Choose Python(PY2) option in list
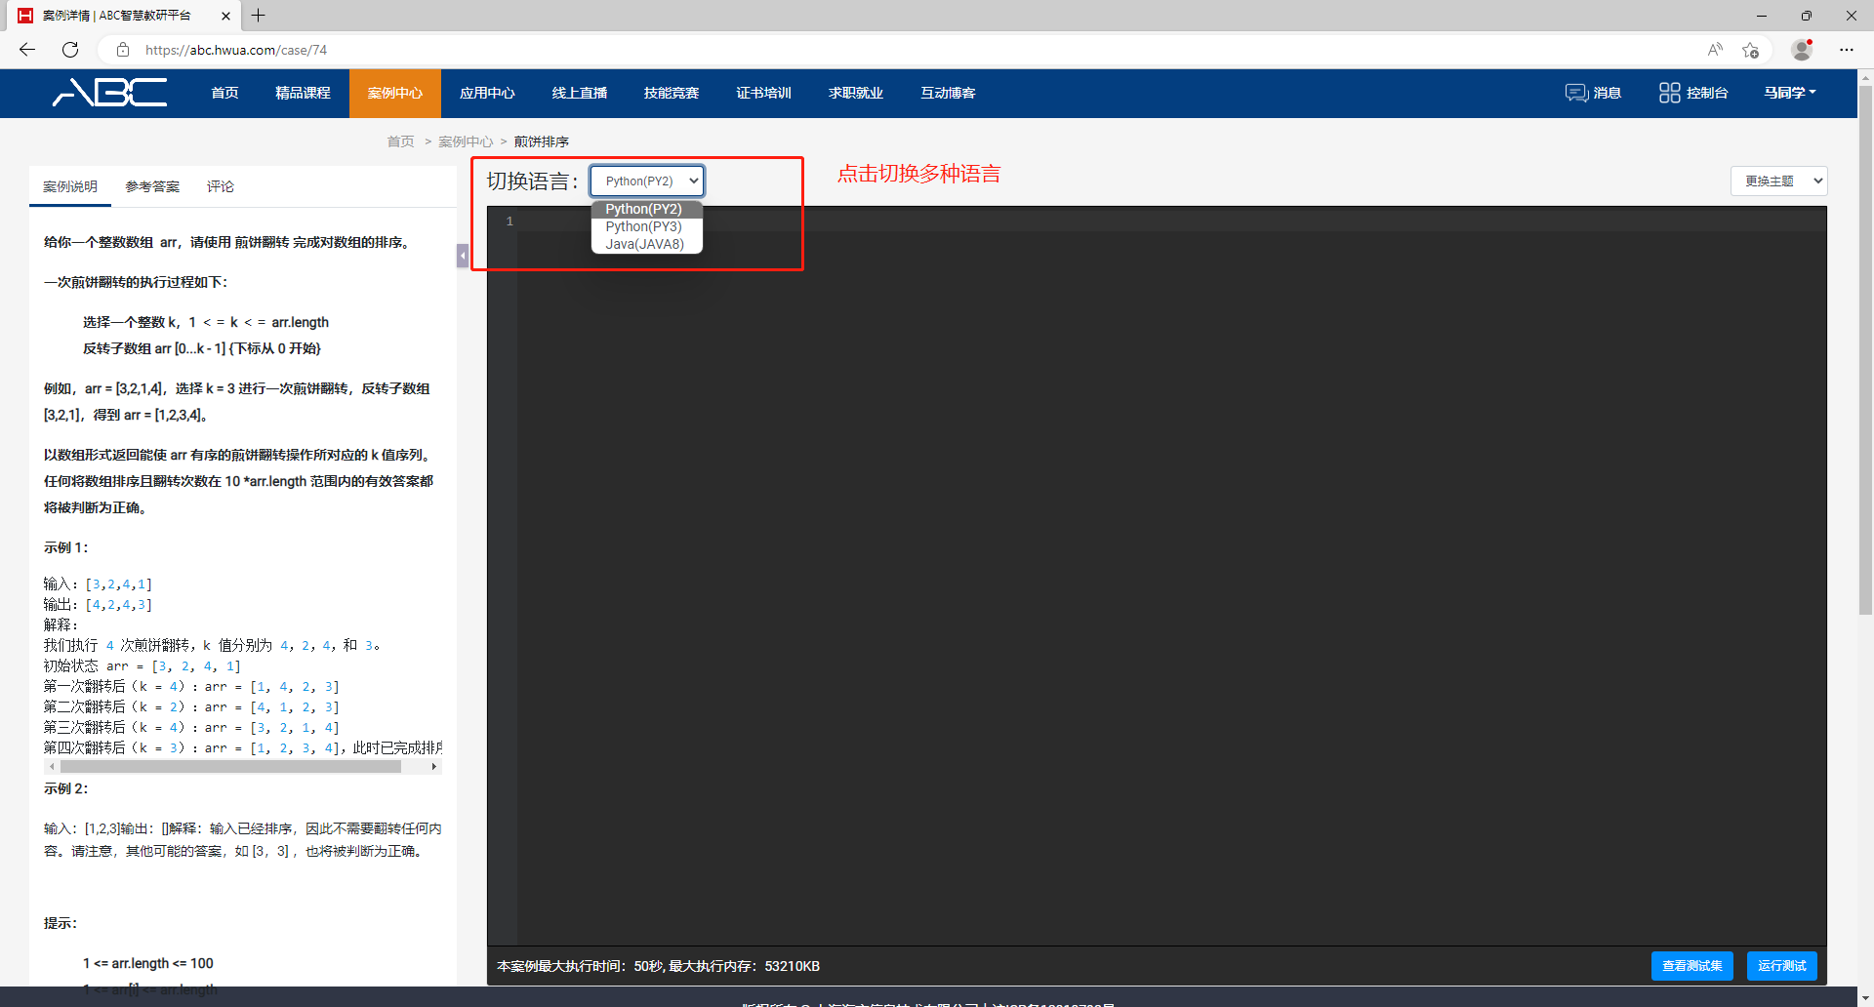The width and height of the screenshot is (1874, 1007). (x=646, y=209)
